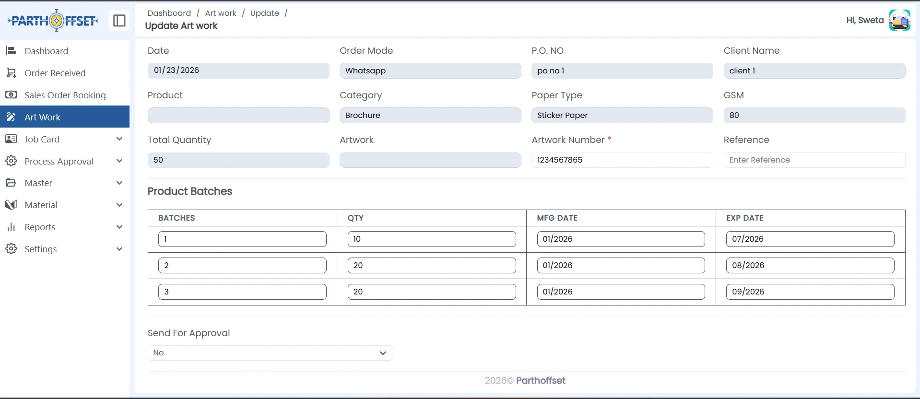Click the Order Received cart icon
Screen dimensions: 920x399
(x=11, y=73)
